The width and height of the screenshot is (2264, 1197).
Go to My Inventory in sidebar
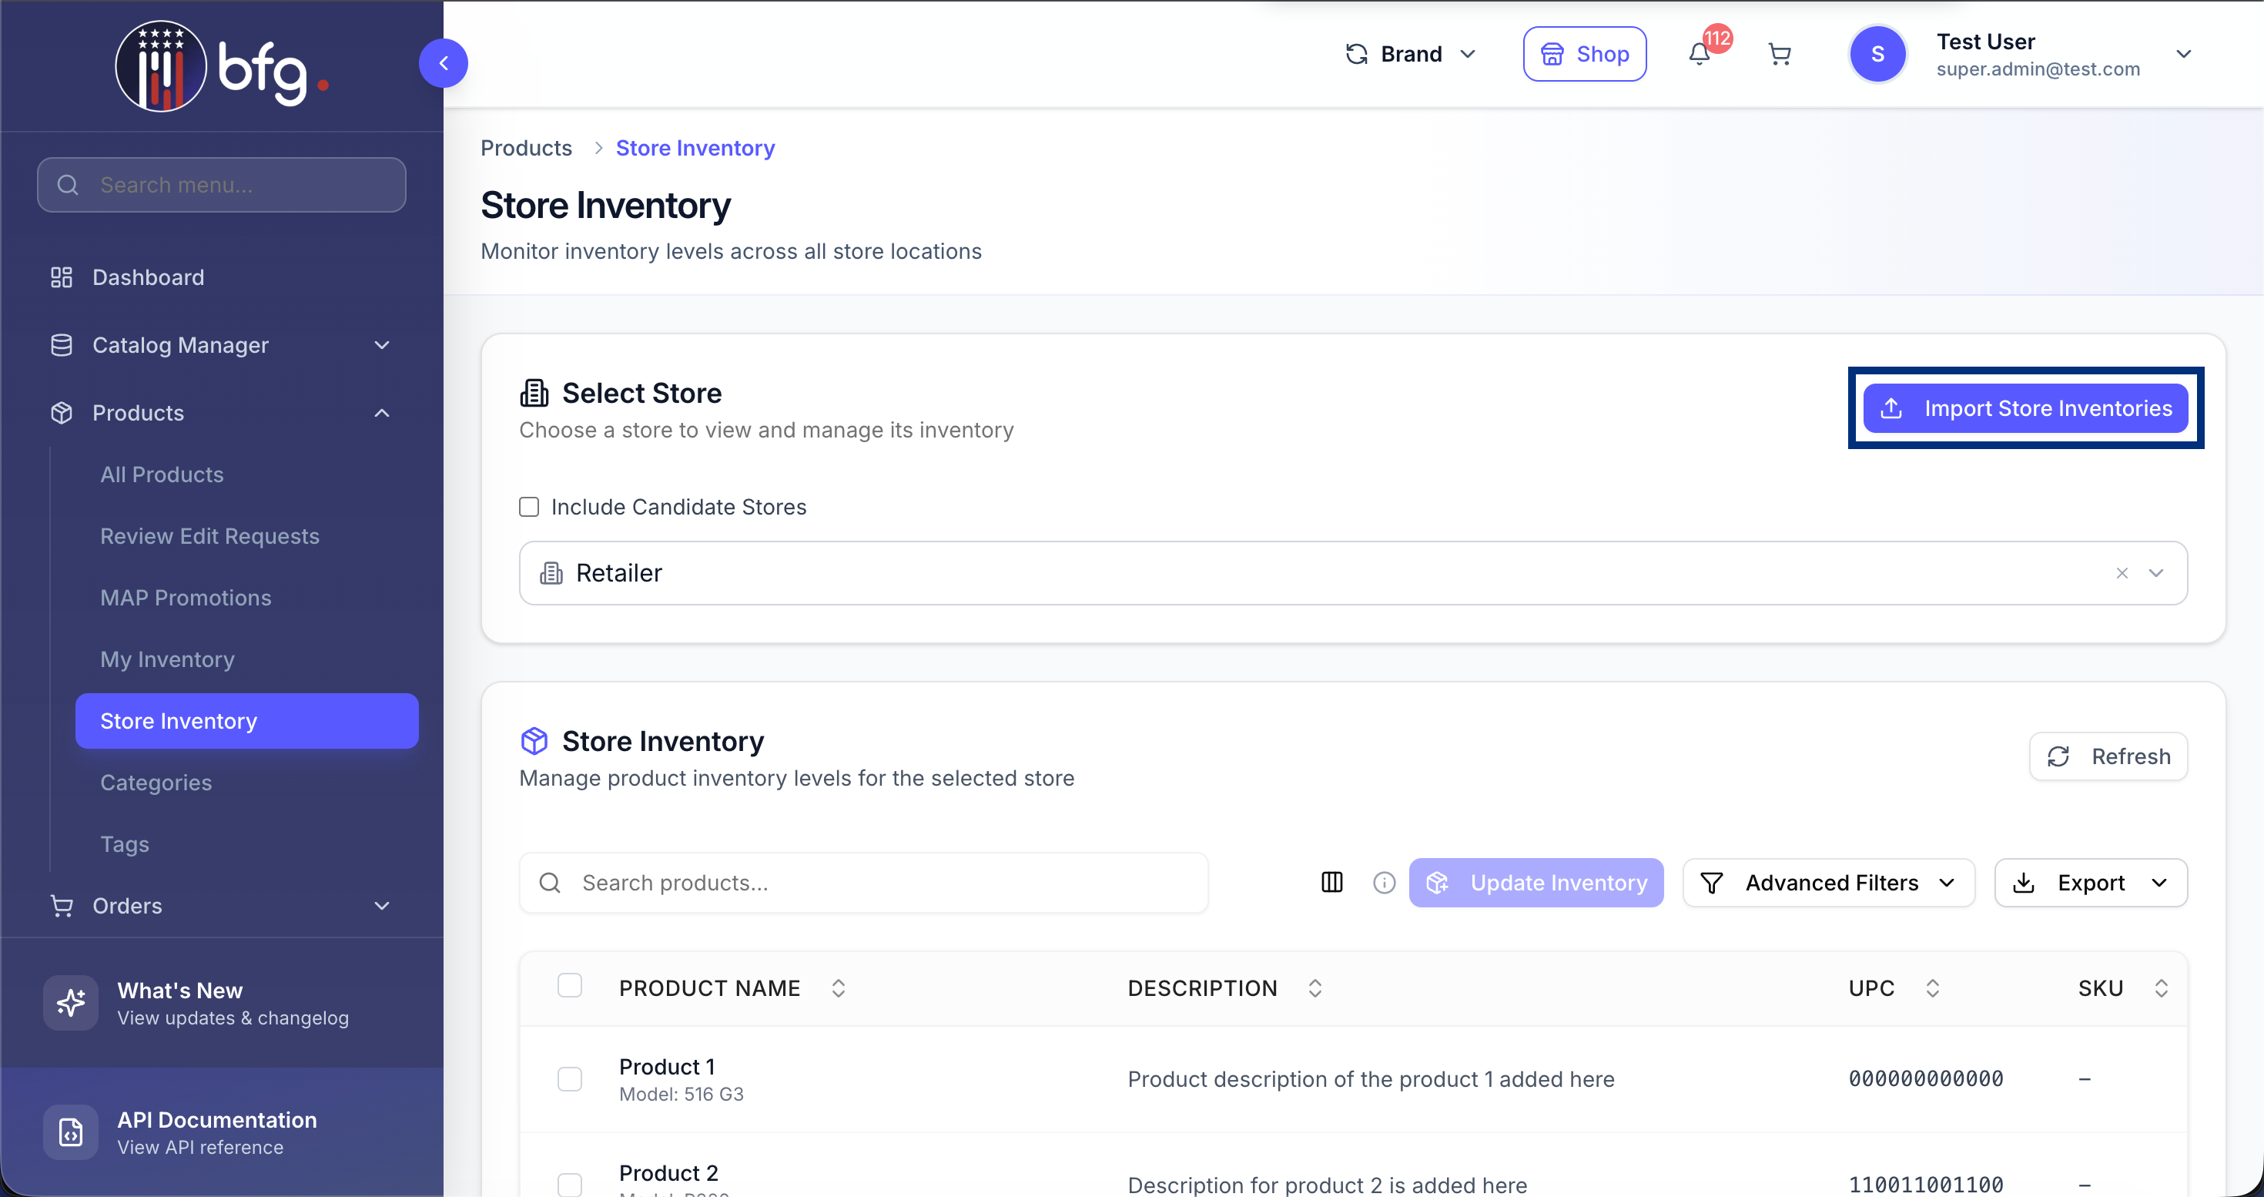click(x=167, y=659)
